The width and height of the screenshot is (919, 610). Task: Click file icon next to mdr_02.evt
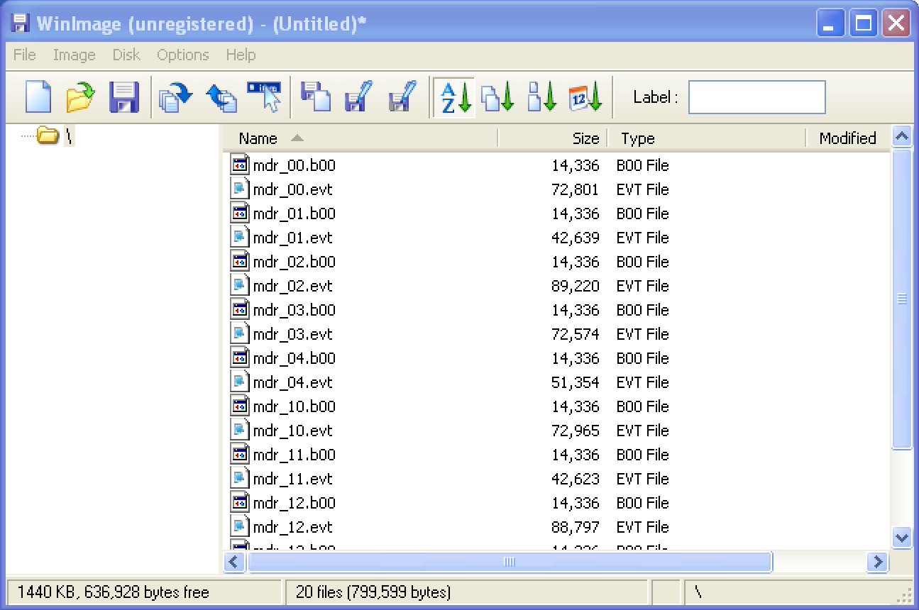tap(241, 285)
